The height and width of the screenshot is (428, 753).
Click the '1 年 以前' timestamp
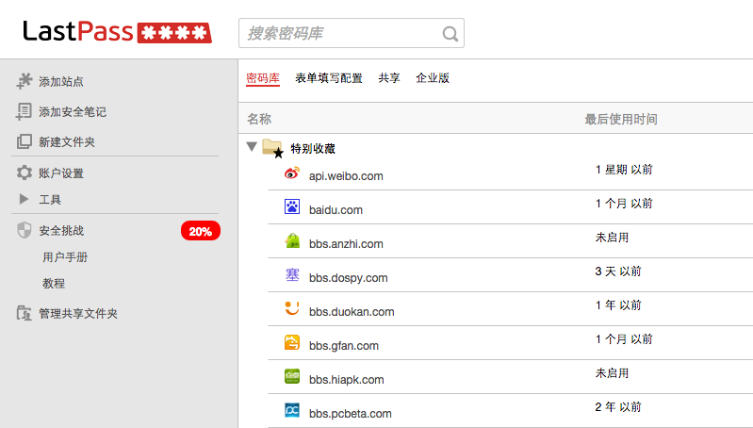click(x=618, y=305)
